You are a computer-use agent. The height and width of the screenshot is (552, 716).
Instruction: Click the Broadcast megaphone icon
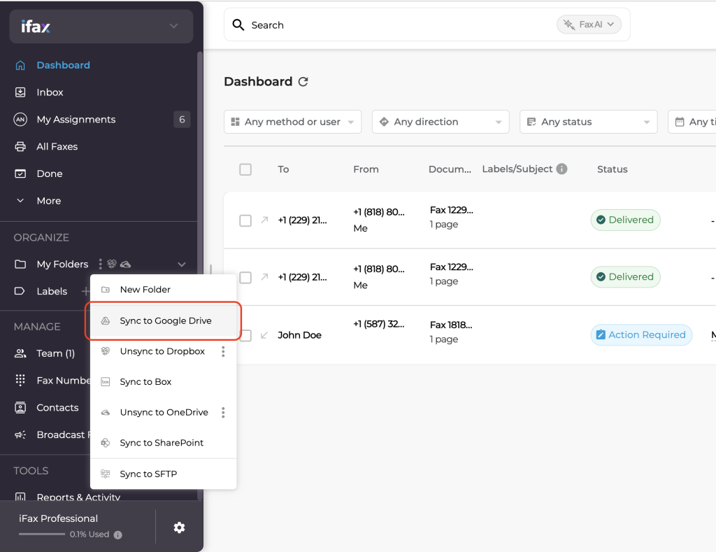coord(20,434)
